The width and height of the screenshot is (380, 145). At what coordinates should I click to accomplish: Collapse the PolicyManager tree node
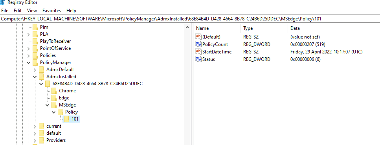tap(29, 62)
